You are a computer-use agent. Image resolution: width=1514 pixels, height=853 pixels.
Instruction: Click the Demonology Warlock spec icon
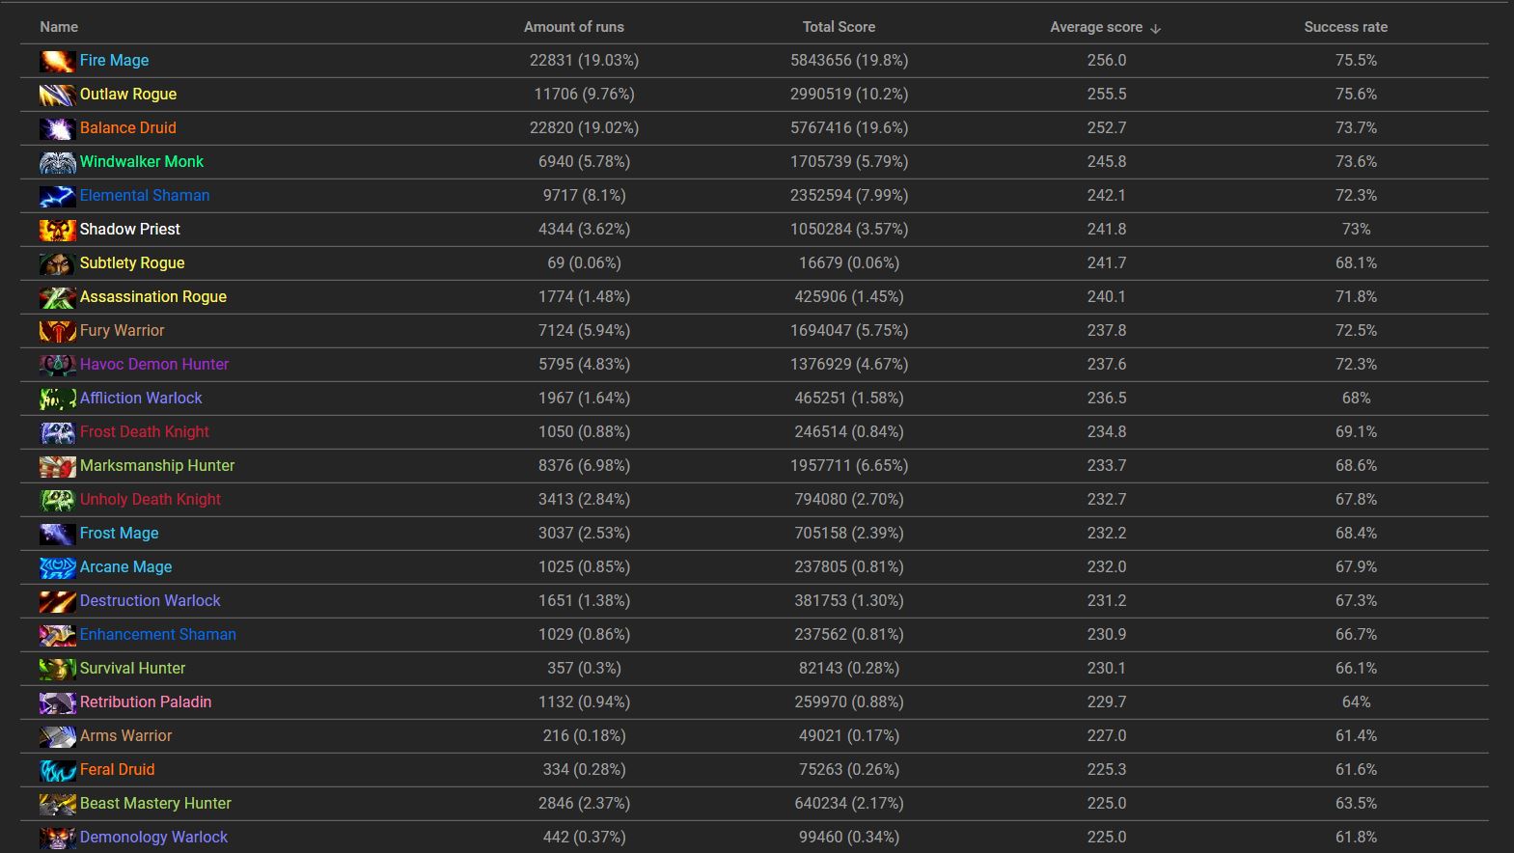coord(58,838)
